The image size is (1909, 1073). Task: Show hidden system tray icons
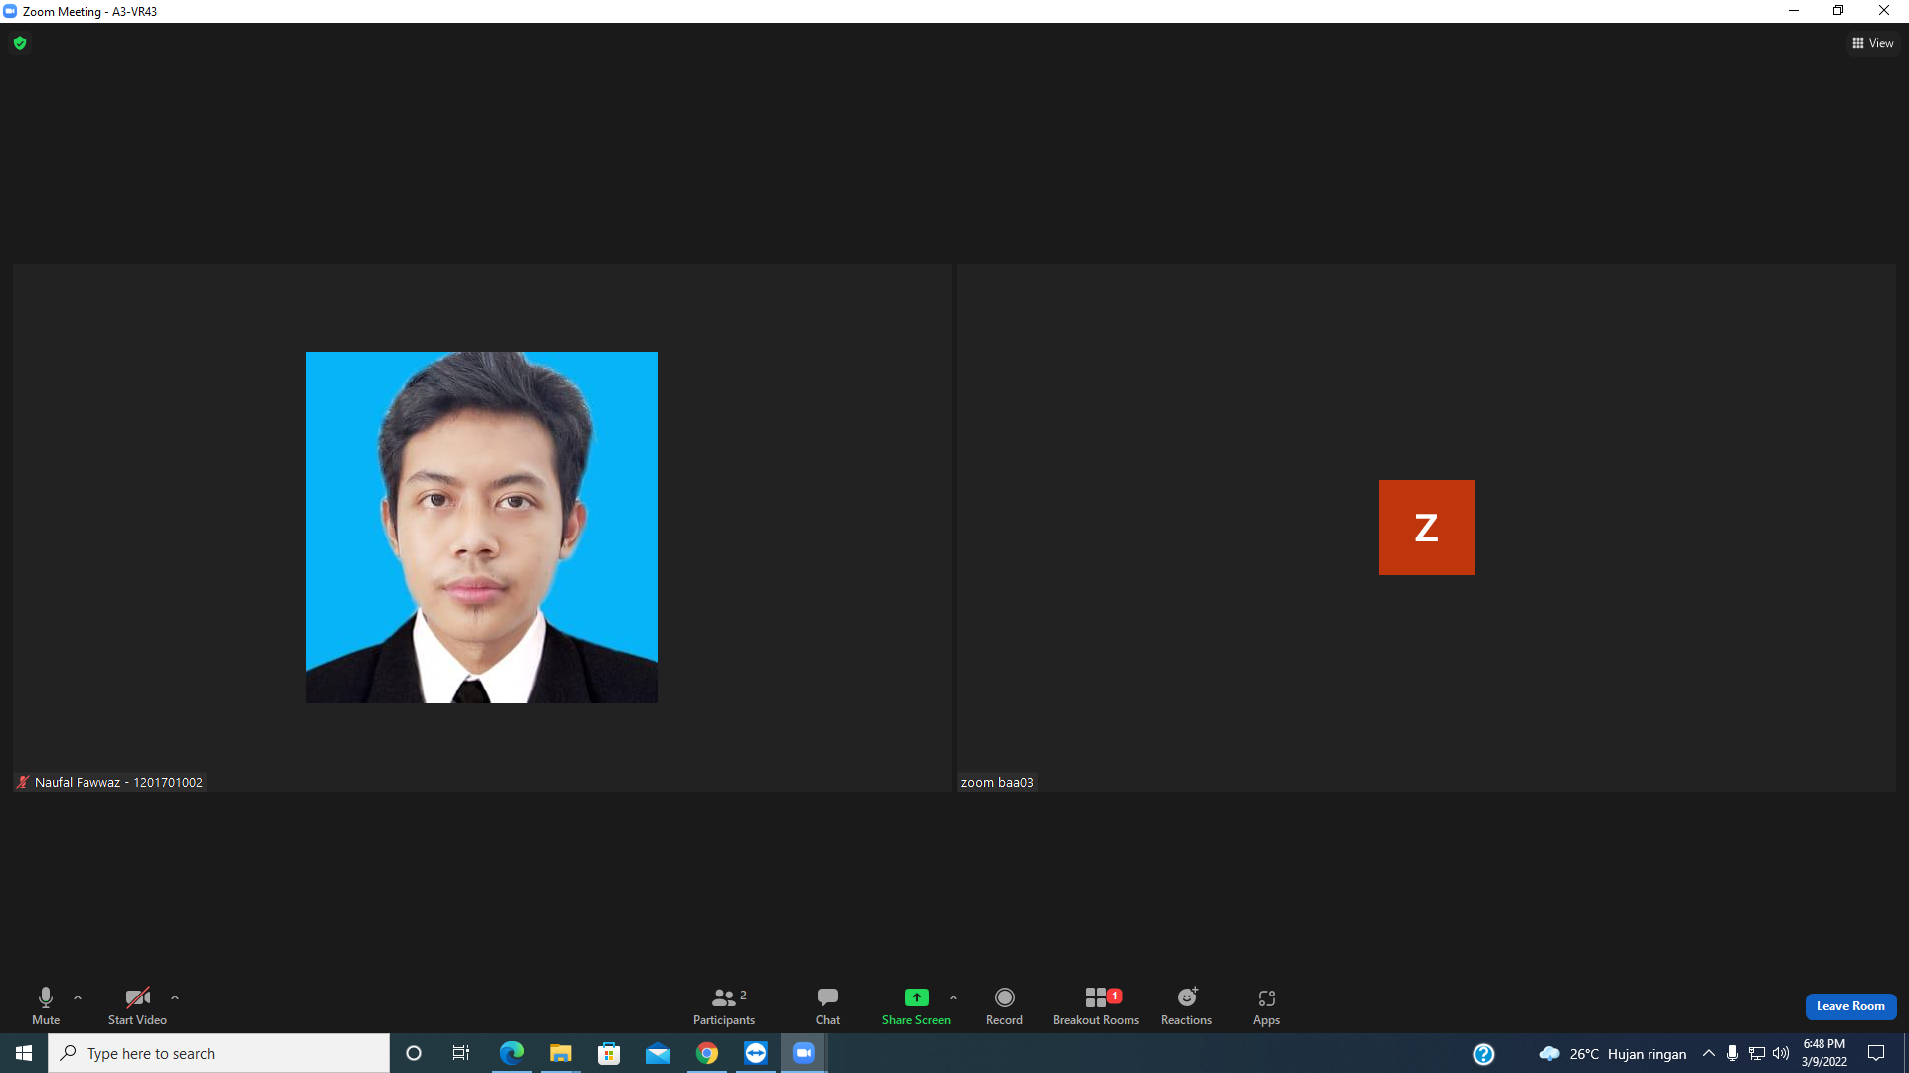[x=1708, y=1053]
